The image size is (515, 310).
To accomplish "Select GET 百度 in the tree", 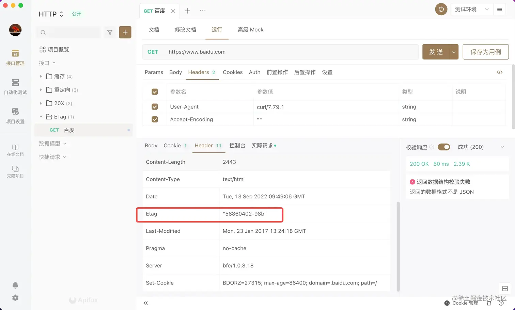I will click(83, 130).
